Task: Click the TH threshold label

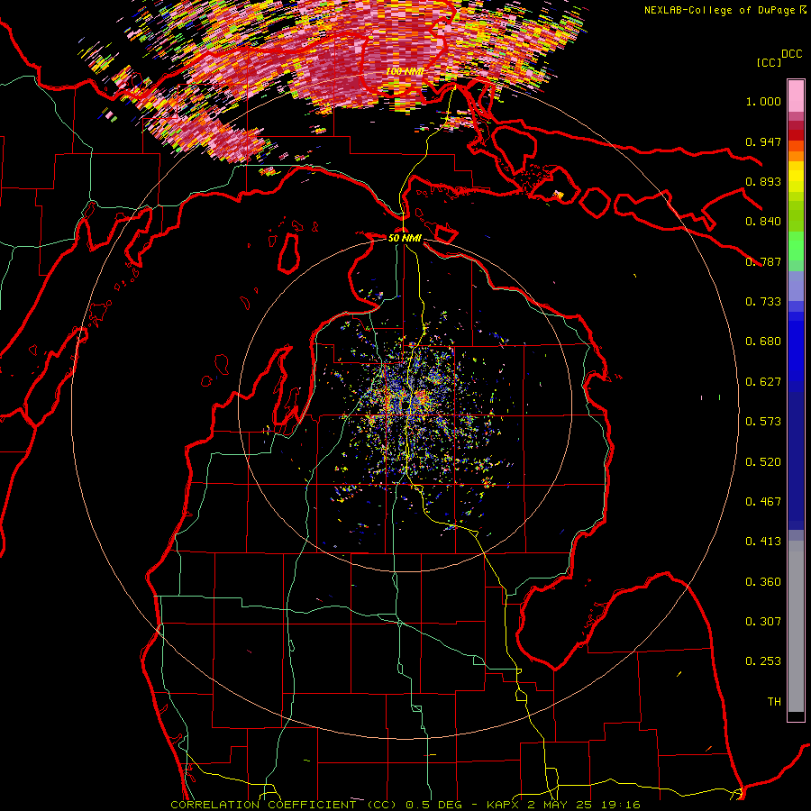Action: [x=774, y=702]
